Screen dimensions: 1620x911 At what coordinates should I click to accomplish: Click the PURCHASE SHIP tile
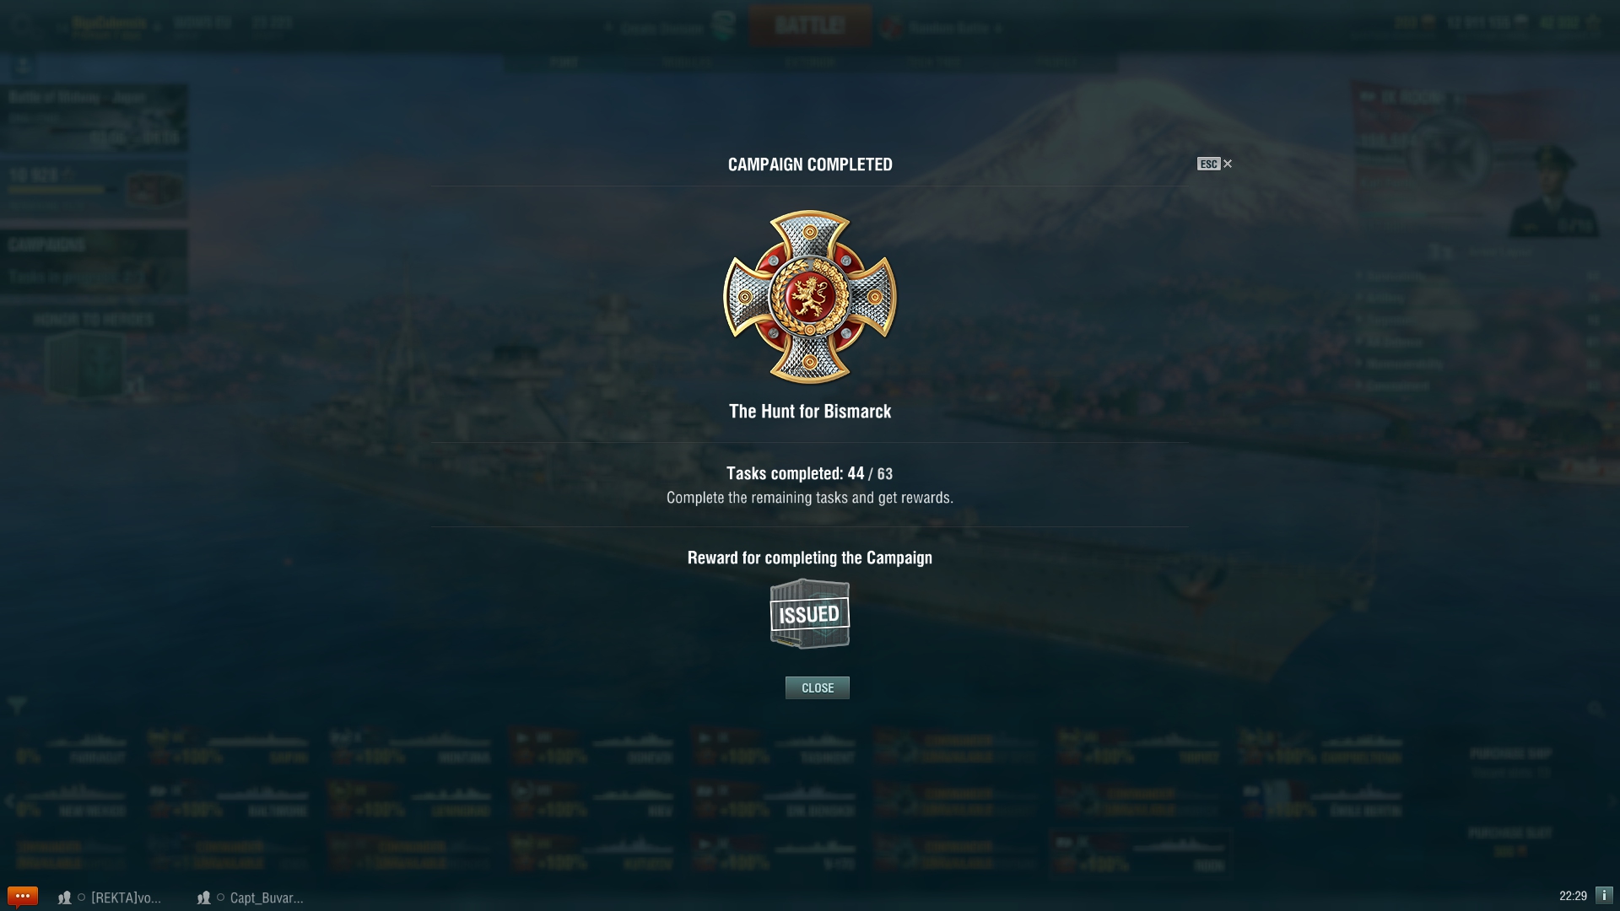(1510, 762)
